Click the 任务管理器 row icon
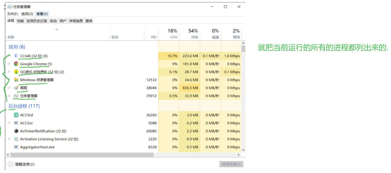 coord(16,96)
